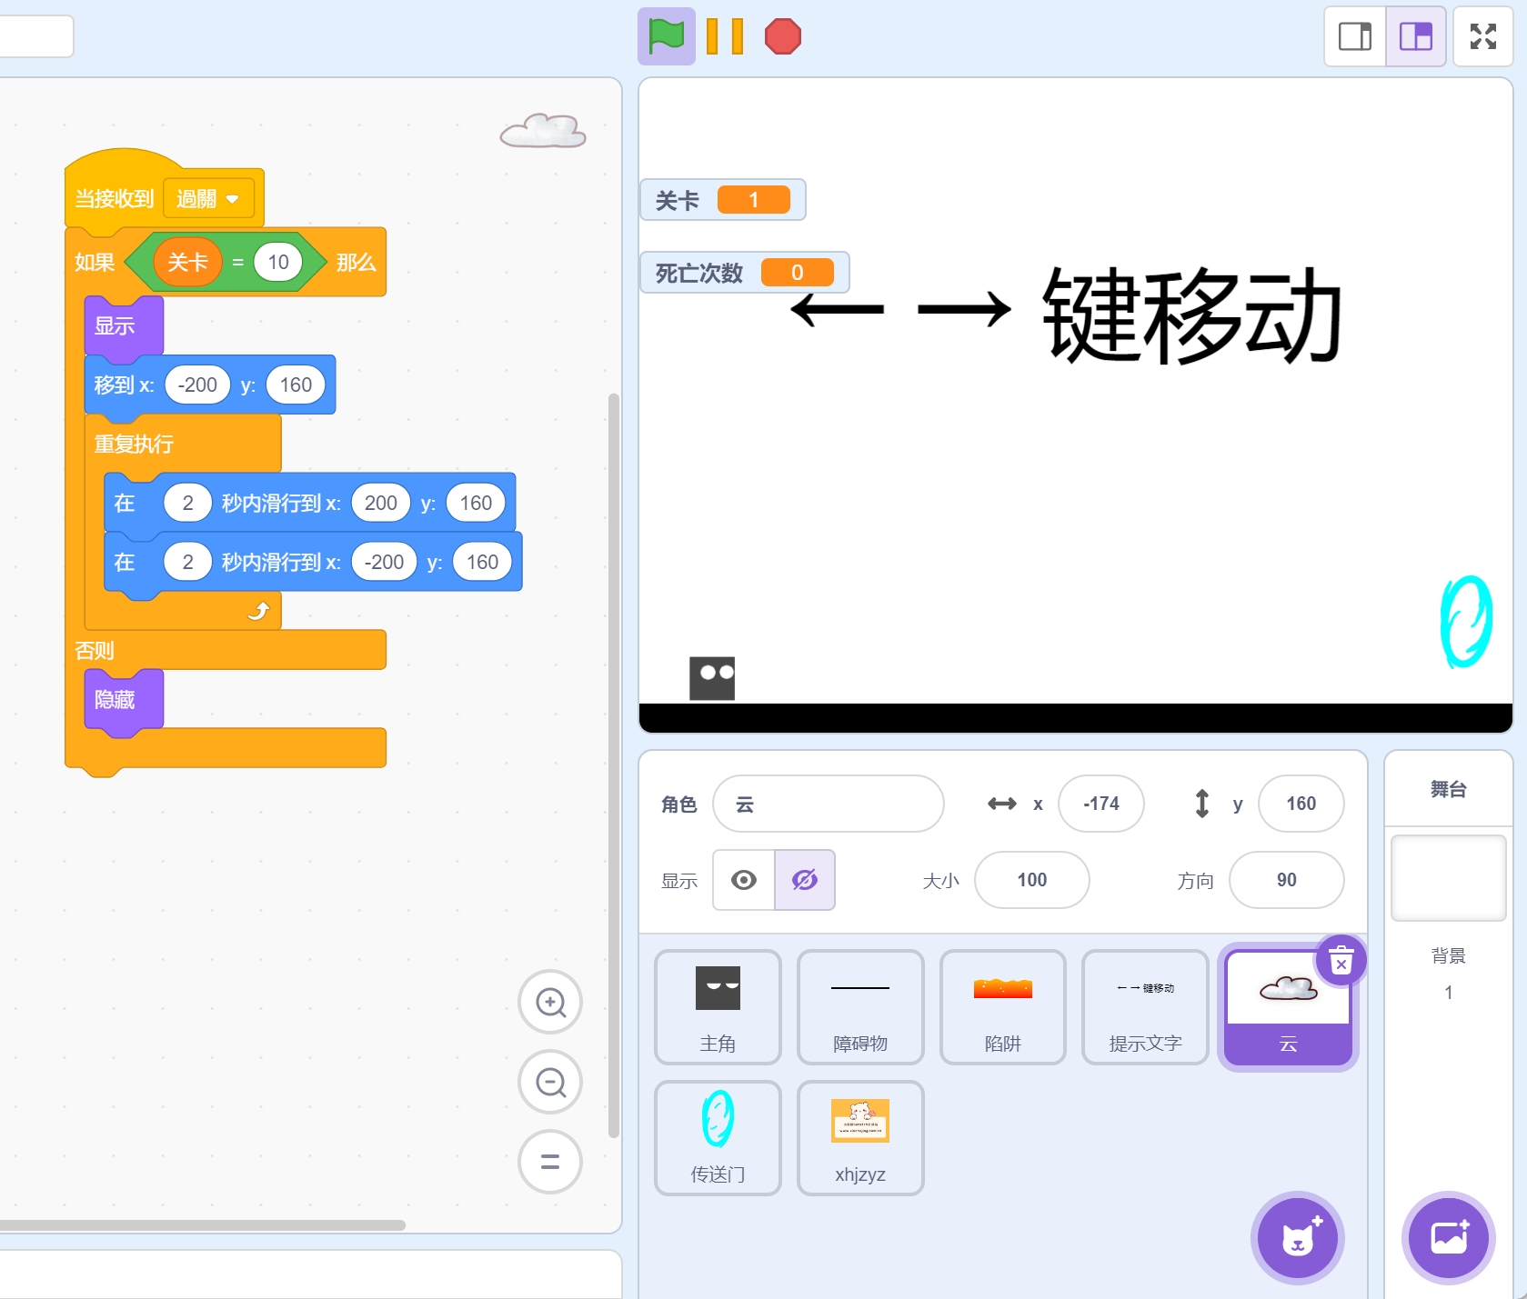Reset workspace zoom to default

pyautogui.click(x=550, y=1162)
